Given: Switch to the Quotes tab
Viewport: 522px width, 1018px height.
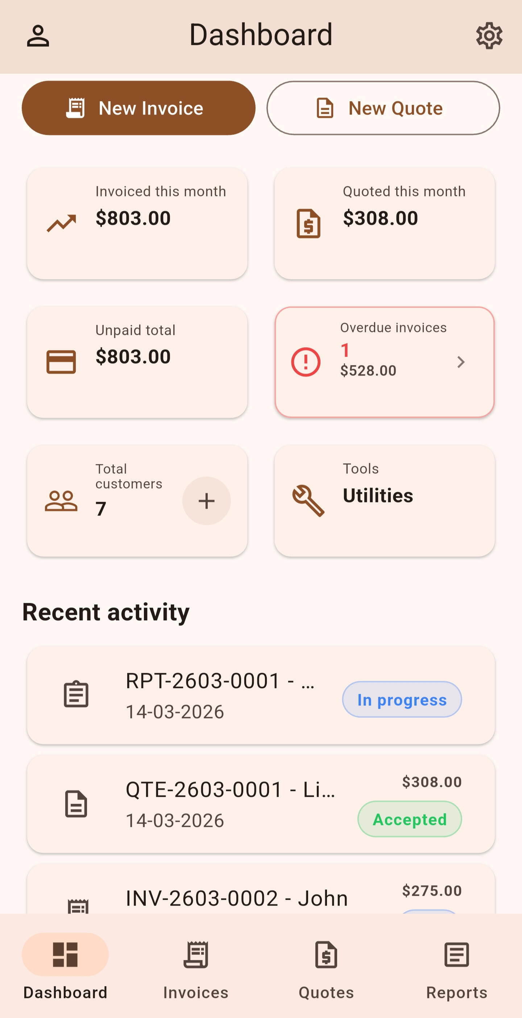Looking at the screenshot, I should 326,968.
